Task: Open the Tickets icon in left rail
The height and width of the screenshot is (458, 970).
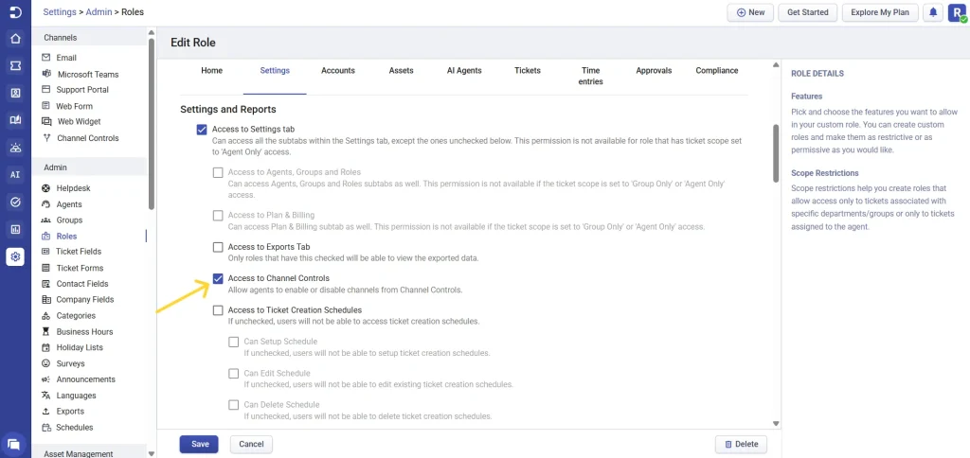Action: (x=15, y=66)
